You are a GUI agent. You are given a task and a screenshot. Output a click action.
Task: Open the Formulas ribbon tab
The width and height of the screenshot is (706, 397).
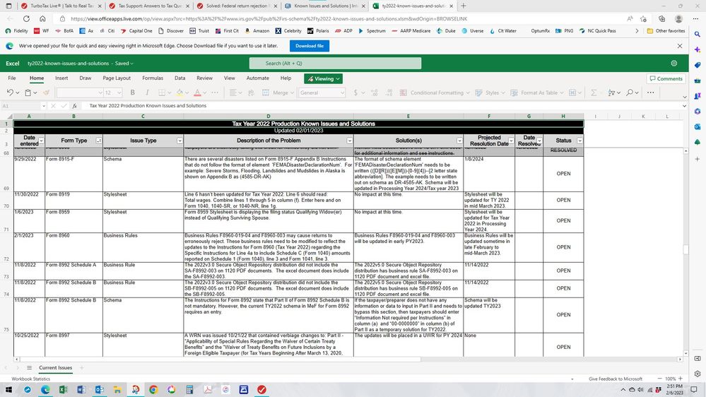(x=153, y=78)
